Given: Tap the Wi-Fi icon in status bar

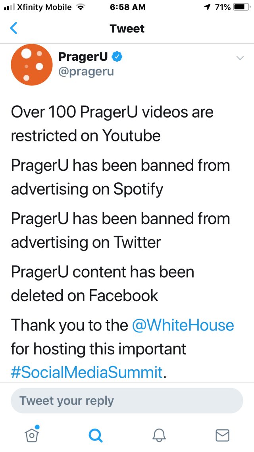Looking at the screenshot, I should [81, 7].
